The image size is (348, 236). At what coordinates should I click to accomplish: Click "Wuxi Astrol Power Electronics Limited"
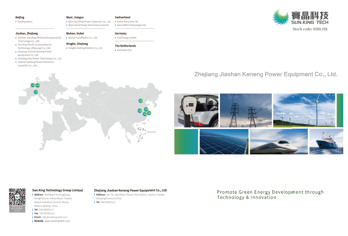point(89,25)
